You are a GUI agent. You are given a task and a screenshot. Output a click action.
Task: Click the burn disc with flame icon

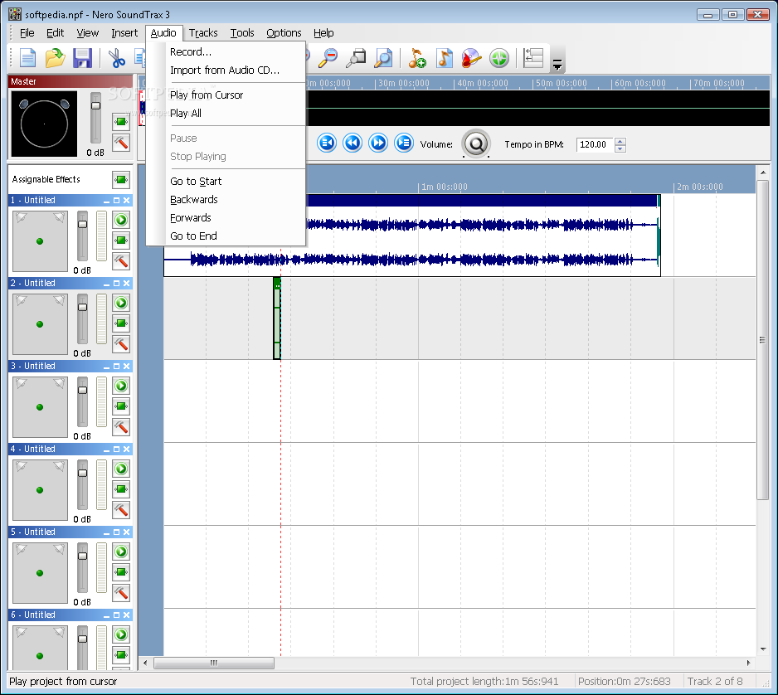point(471,58)
